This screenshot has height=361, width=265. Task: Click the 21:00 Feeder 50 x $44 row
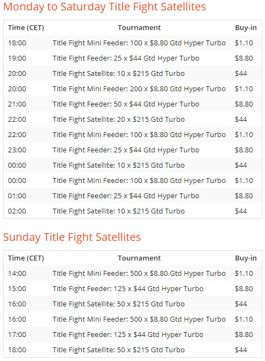click(x=132, y=104)
